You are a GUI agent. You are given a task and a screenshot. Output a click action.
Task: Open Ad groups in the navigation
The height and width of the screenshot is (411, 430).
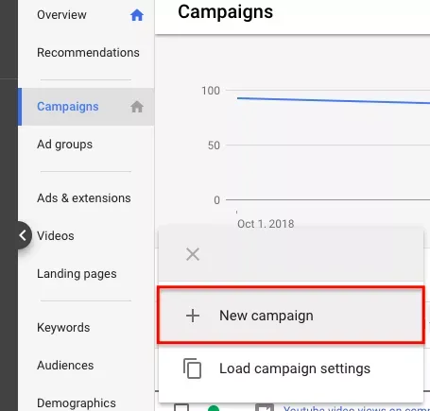tap(64, 145)
